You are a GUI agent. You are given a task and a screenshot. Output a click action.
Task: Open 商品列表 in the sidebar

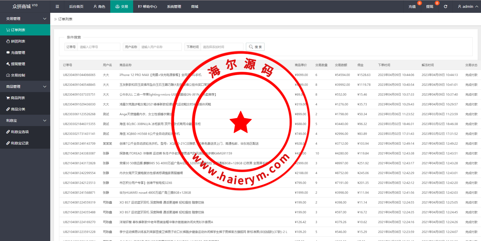coord(18,98)
